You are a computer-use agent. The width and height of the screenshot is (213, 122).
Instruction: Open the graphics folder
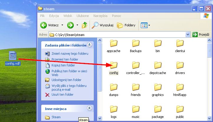tap(158, 90)
